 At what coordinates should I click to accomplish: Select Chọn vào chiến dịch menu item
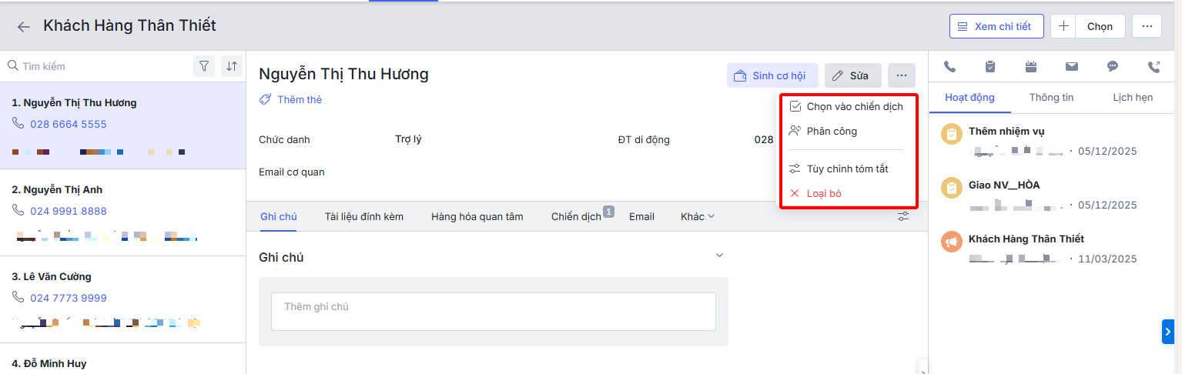[854, 107]
